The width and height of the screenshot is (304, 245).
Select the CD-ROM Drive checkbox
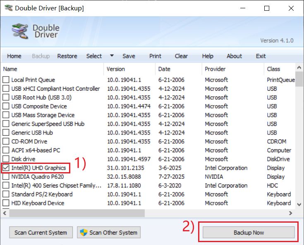click(x=6, y=142)
